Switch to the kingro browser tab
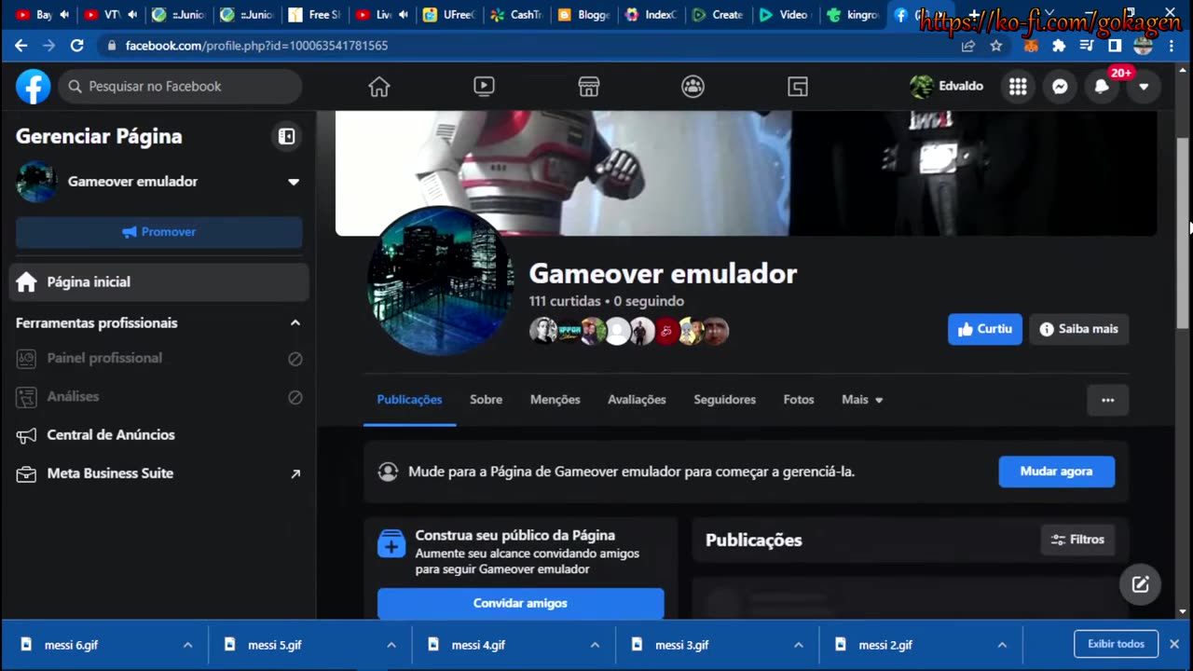 pyautogui.click(x=852, y=15)
